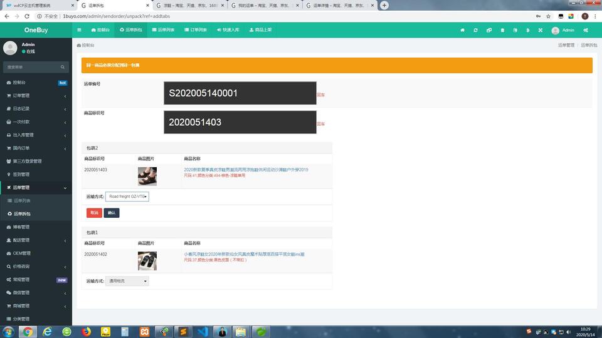This screenshot has width=602, height=338.
Task: Open 第三方登录管理 in the sidebar
Action: pos(36,161)
